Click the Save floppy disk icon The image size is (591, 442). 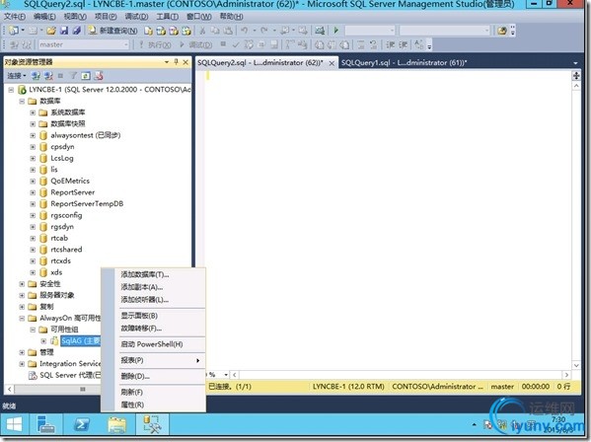tap(64, 31)
